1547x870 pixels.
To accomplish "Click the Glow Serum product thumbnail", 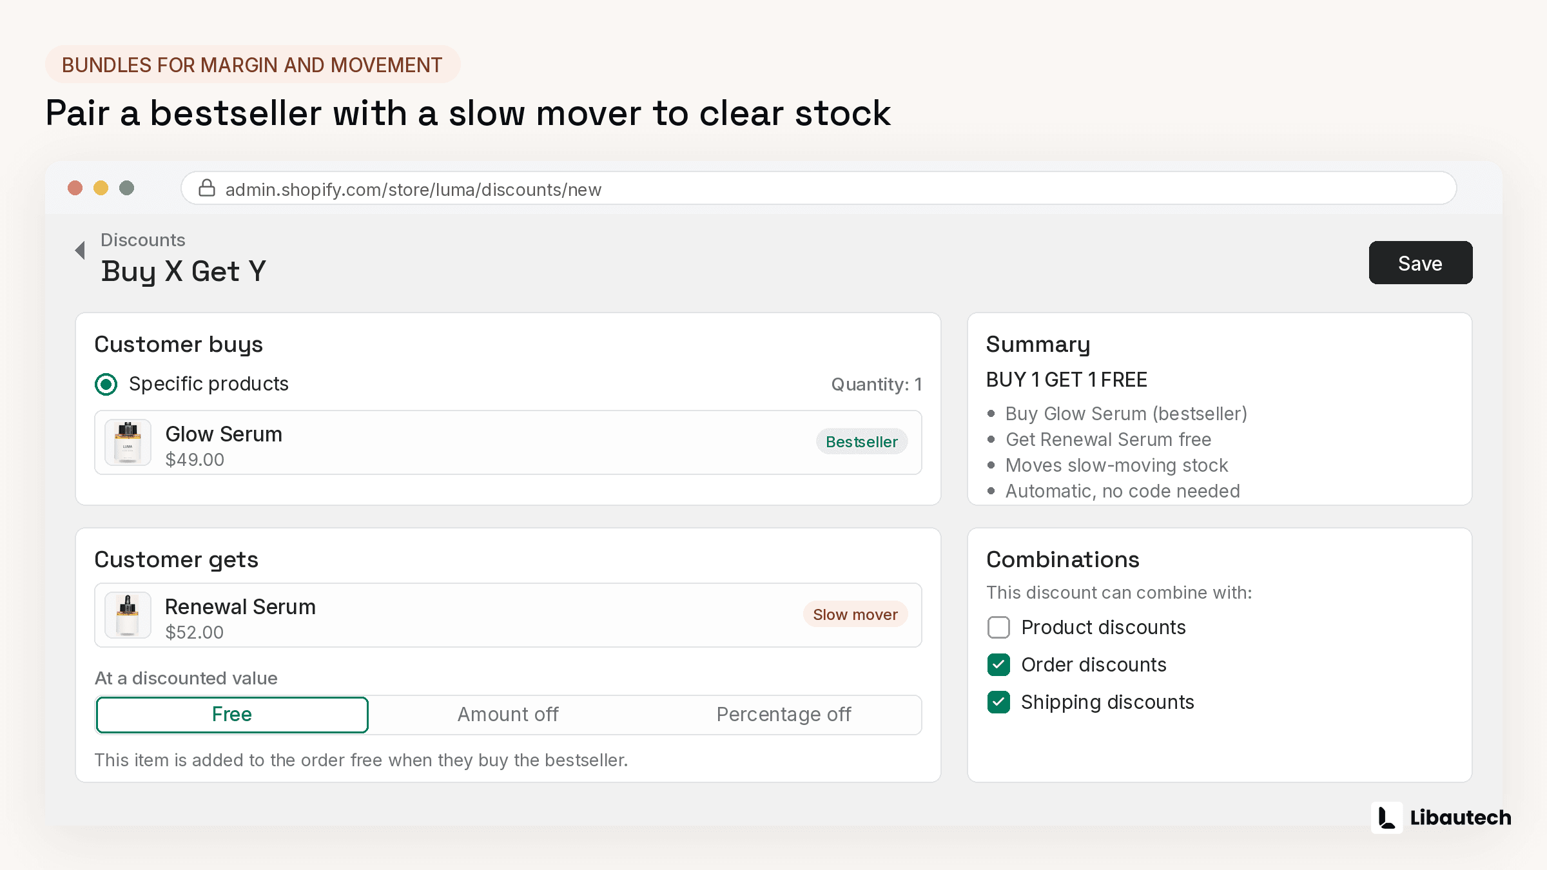I will [x=128, y=442].
